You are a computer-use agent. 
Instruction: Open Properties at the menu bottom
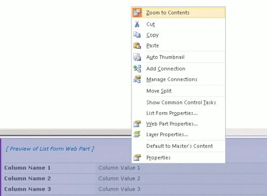(178, 158)
